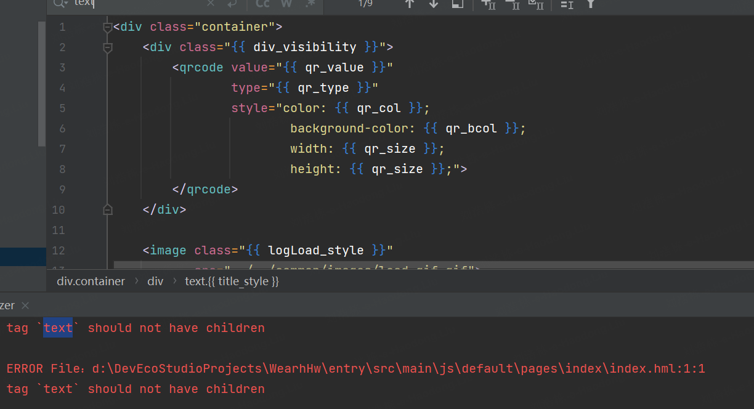The image size is (754, 409).
Task: Collapse the code fold on line 2
Action: point(108,47)
